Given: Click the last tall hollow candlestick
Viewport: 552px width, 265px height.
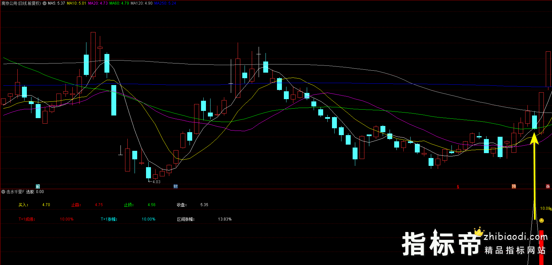Looking at the screenshot, I should point(548,69).
